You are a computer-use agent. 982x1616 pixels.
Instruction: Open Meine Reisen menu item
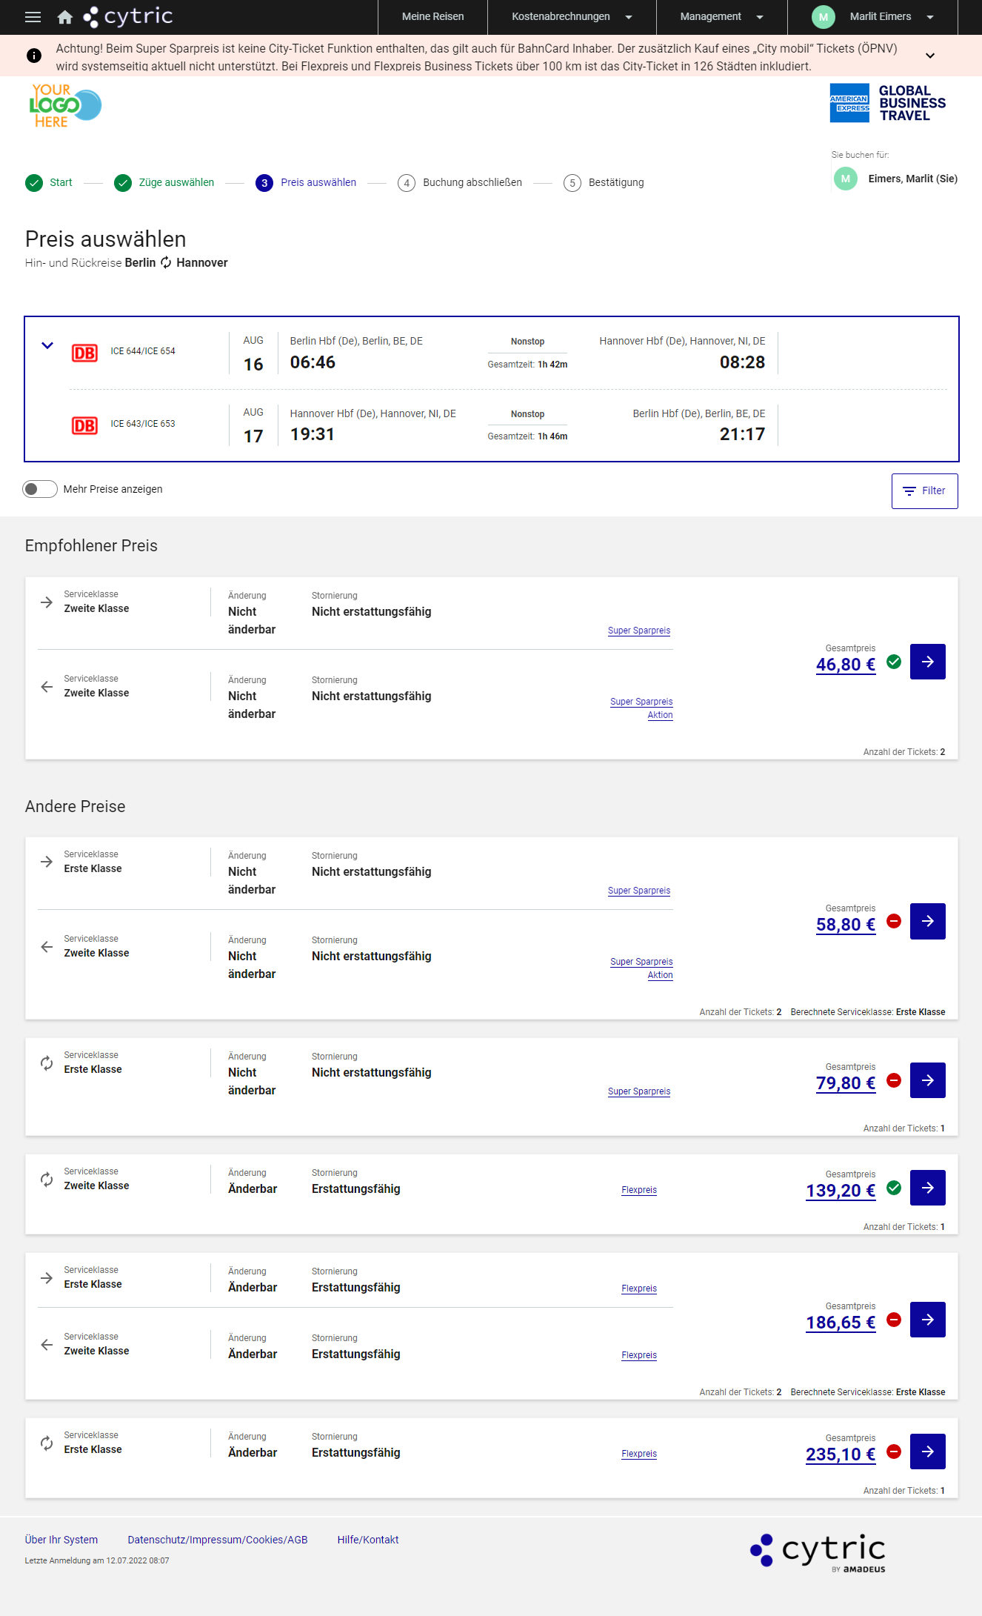click(432, 17)
